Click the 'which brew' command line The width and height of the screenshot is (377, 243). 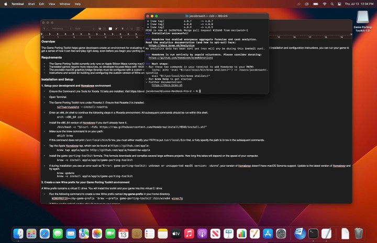tap(65, 135)
